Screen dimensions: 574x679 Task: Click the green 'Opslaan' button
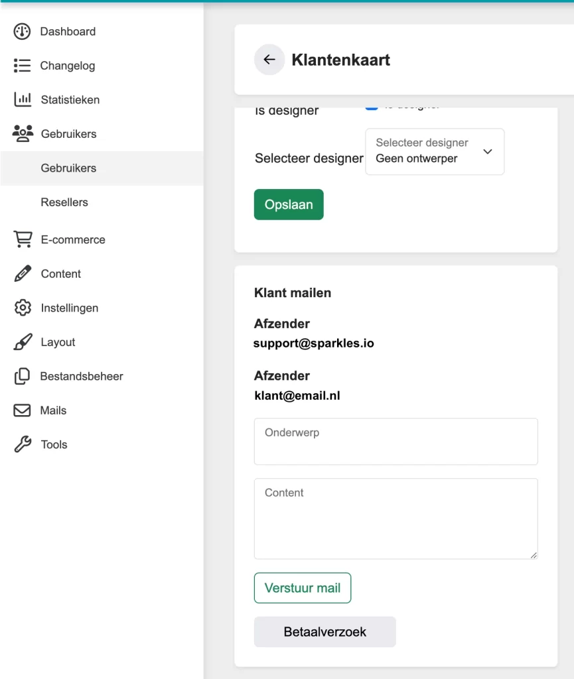coord(289,204)
